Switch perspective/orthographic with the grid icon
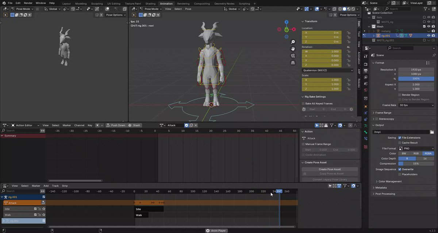The height and width of the screenshot is (233, 438). point(293,62)
